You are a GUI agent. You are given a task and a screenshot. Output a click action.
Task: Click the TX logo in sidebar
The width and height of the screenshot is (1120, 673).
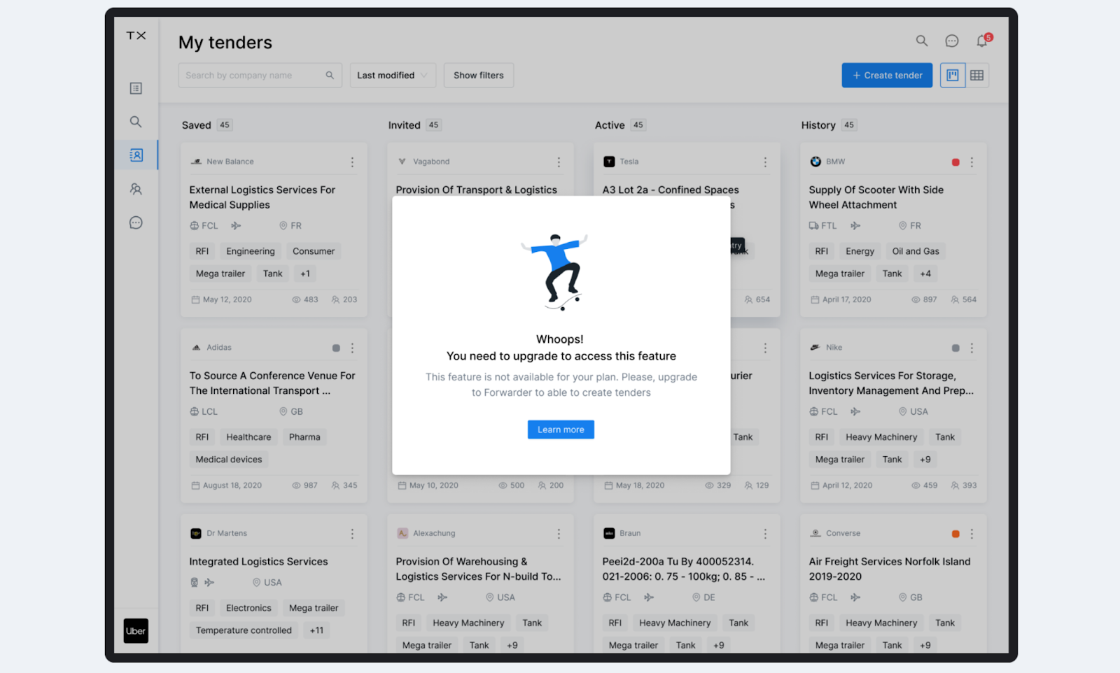tap(136, 36)
